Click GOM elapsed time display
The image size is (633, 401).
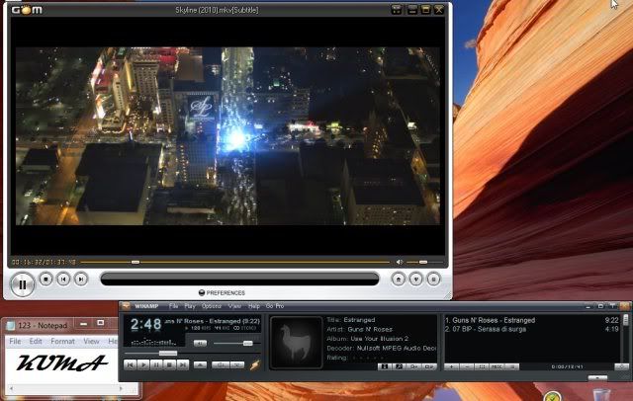coord(44,262)
